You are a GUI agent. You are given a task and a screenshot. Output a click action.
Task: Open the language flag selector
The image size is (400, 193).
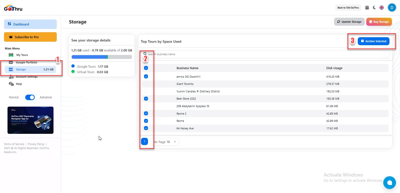coord(381,7)
